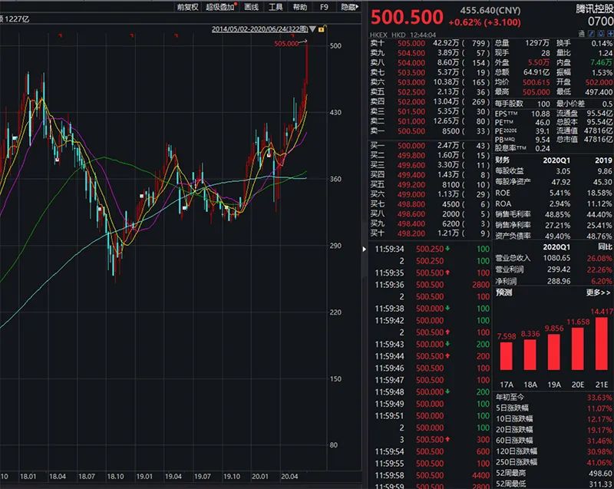The height and width of the screenshot is (489, 614).
Task: Click the 19A forecast bar 9.856
Action: point(554,352)
